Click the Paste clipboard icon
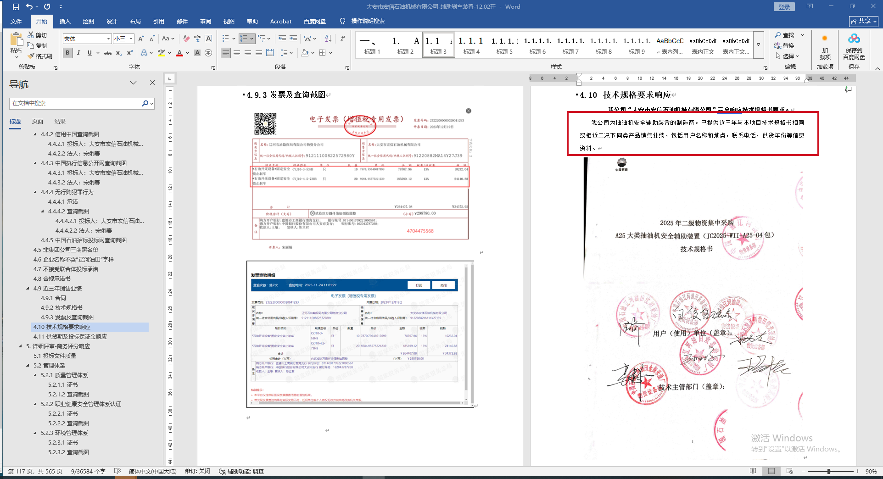 point(16,40)
